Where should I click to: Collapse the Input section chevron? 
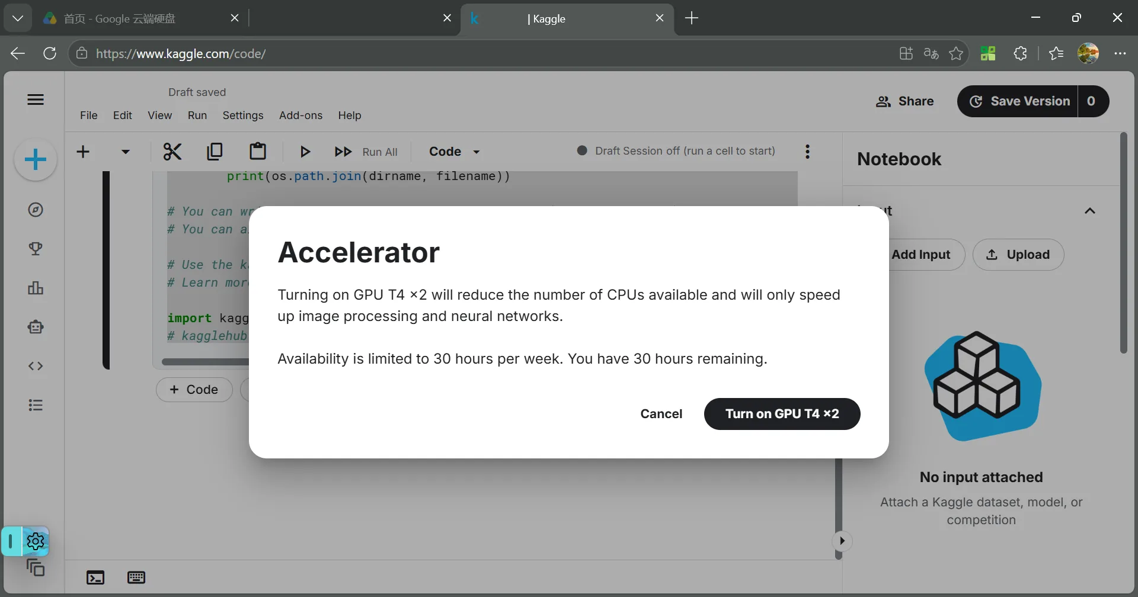click(1089, 211)
